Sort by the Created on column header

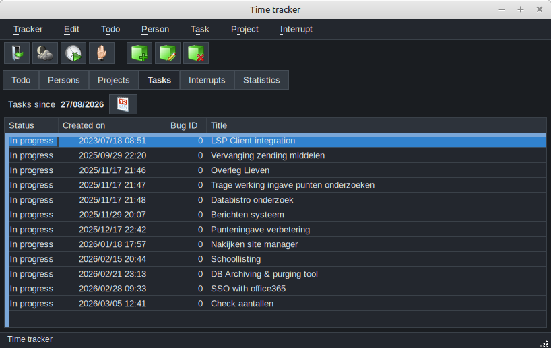[x=112, y=125]
